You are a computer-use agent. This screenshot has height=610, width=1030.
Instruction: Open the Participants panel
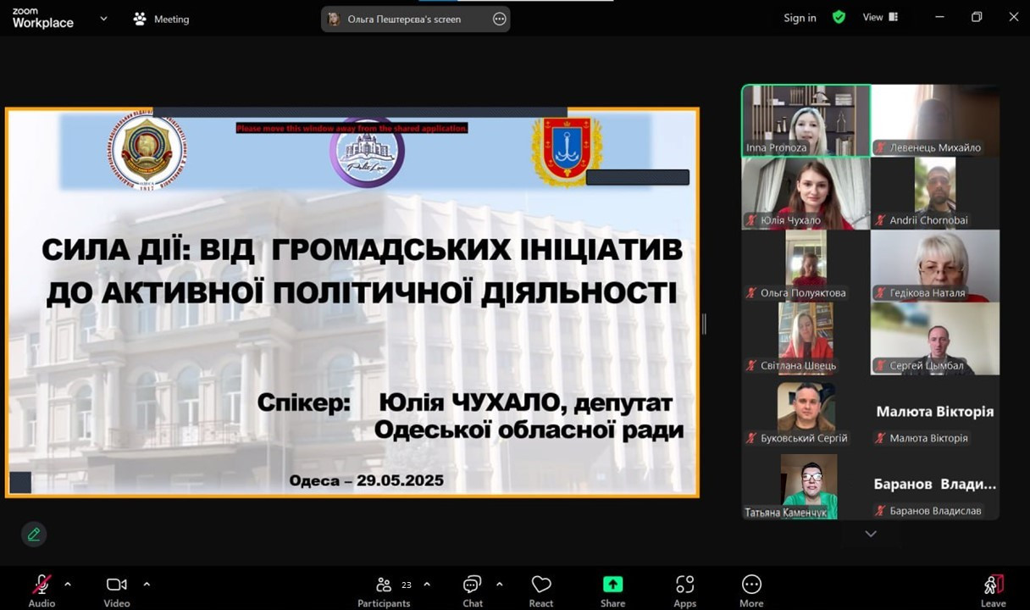pos(384,591)
